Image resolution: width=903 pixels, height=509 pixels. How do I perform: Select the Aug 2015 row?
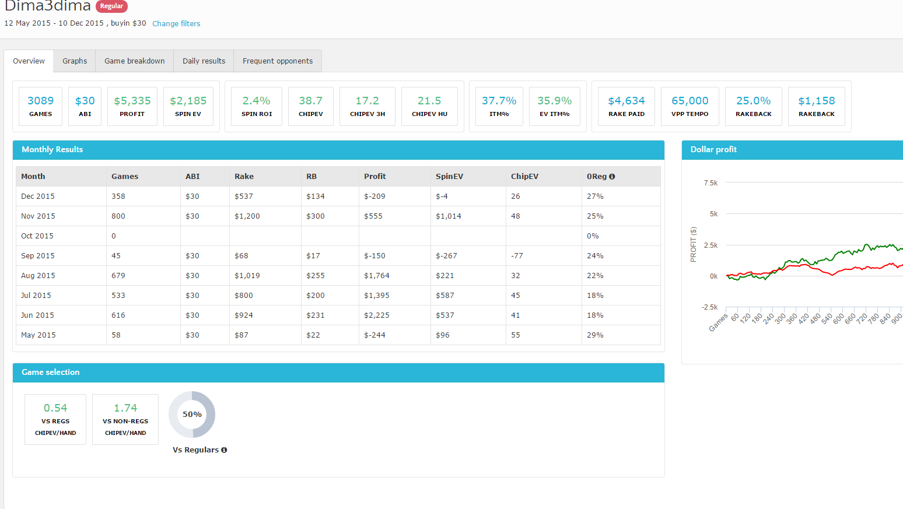pyautogui.click(x=338, y=276)
